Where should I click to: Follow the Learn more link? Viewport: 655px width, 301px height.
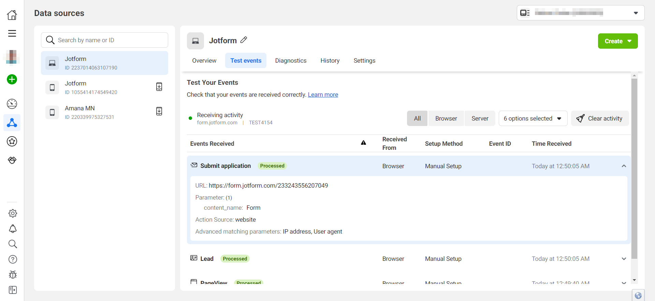(323, 95)
